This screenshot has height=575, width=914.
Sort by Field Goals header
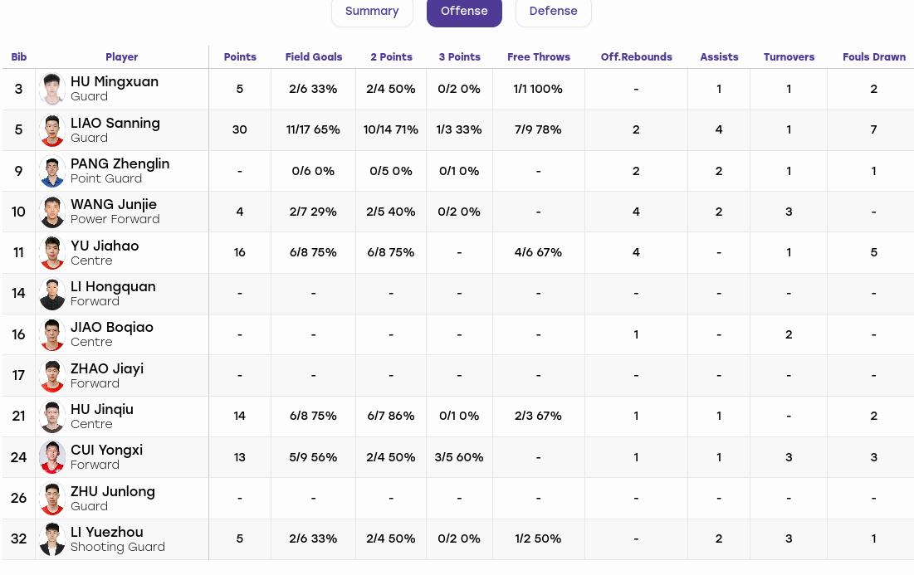[x=313, y=57]
